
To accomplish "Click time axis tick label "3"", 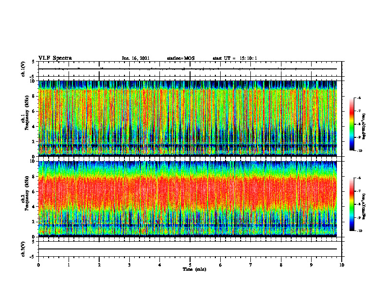I will pos(129,265).
